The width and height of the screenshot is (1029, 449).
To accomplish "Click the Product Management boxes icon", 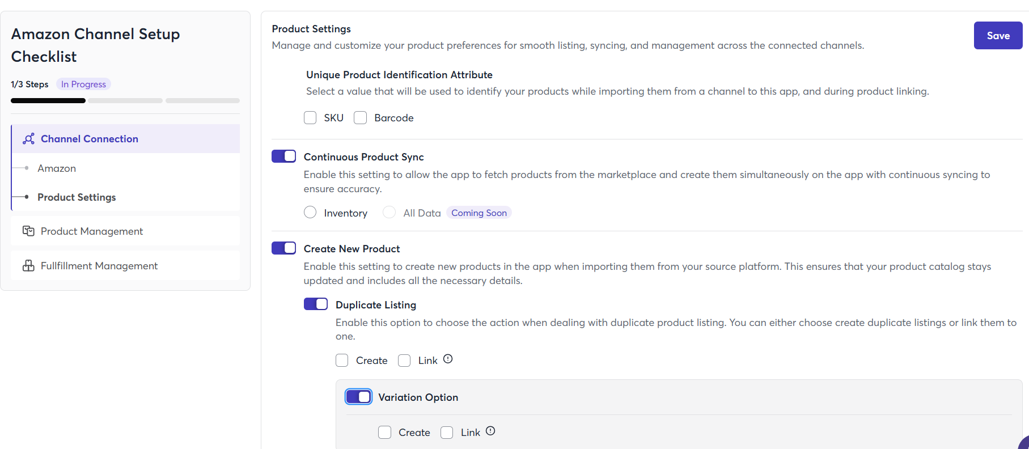I will [28, 231].
